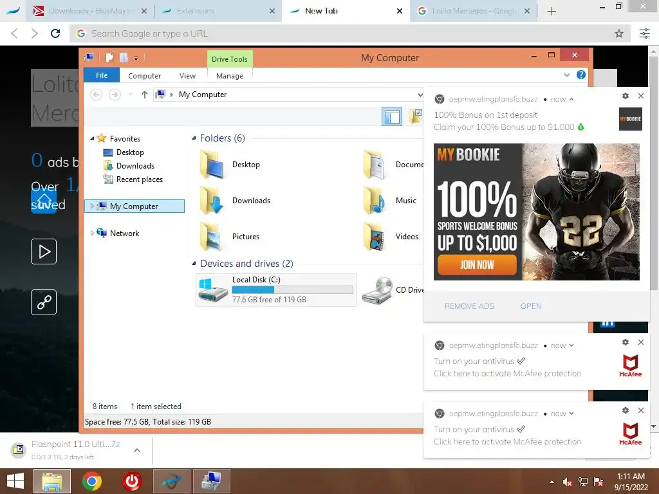Click the Explorer My Computer address bar

click(289, 95)
